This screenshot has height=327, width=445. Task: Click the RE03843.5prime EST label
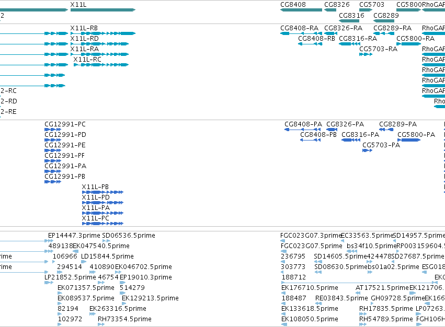pyautogui.click(x=341, y=299)
